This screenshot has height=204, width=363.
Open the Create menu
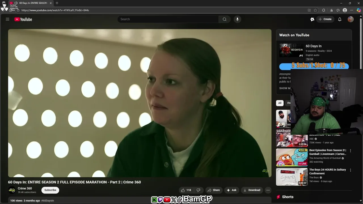click(x=325, y=19)
